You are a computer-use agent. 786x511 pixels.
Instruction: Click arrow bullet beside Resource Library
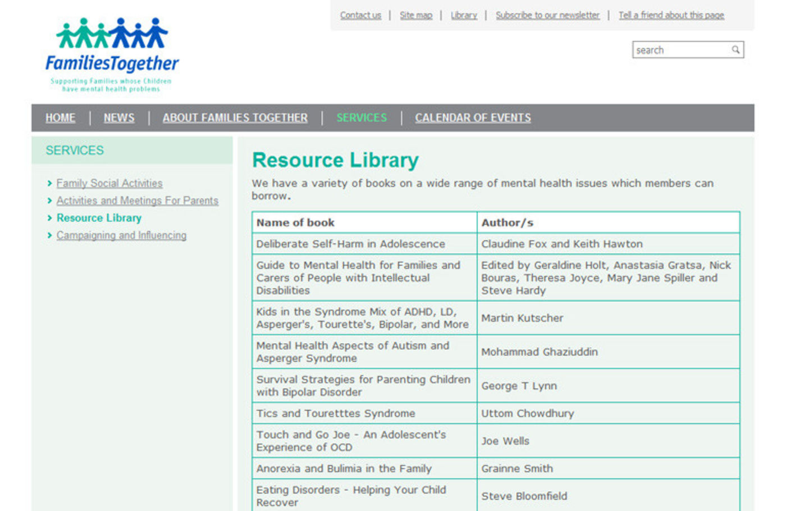tap(50, 218)
